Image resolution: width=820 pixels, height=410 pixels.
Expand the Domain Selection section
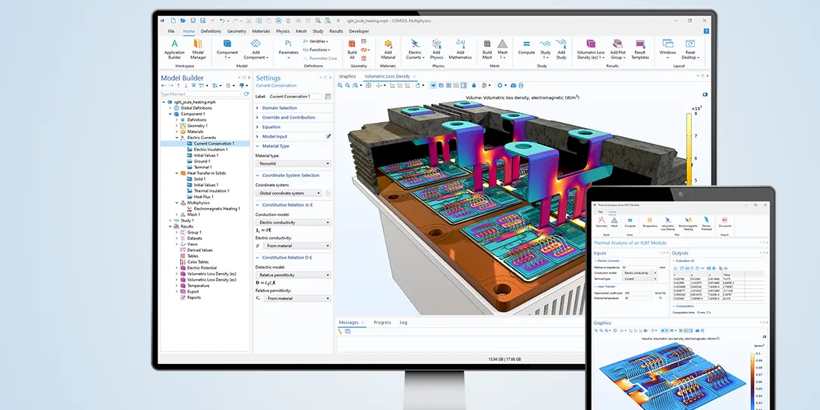pos(258,108)
